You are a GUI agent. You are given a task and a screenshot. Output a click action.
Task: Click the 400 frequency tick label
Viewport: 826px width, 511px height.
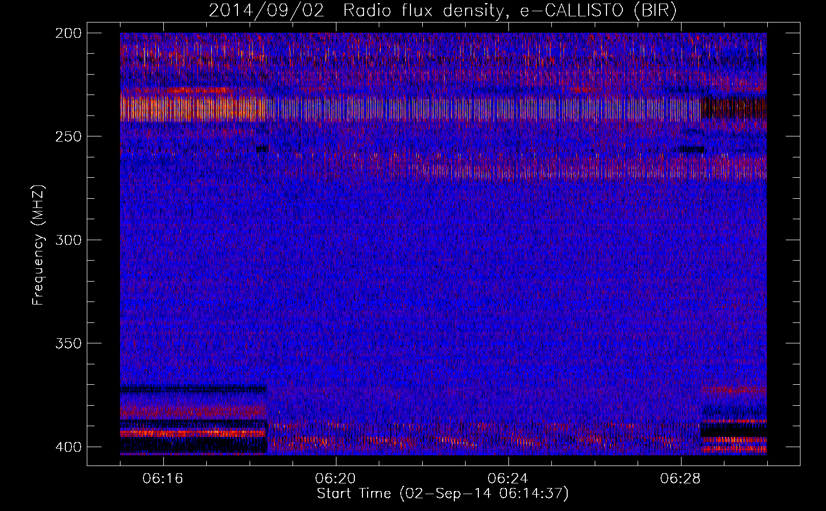click(x=68, y=447)
